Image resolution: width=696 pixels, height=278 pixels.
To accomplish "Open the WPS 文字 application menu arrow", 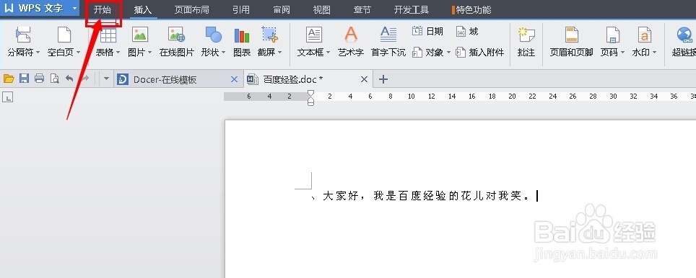I will tap(74, 8).
